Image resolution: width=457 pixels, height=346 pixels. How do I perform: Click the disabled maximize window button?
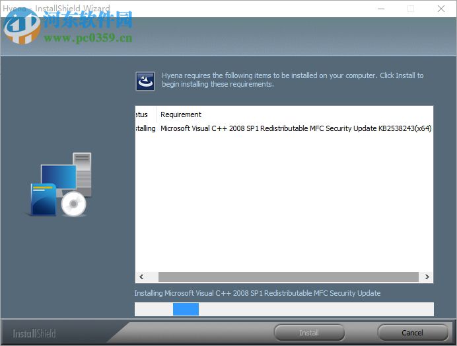(411, 9)
